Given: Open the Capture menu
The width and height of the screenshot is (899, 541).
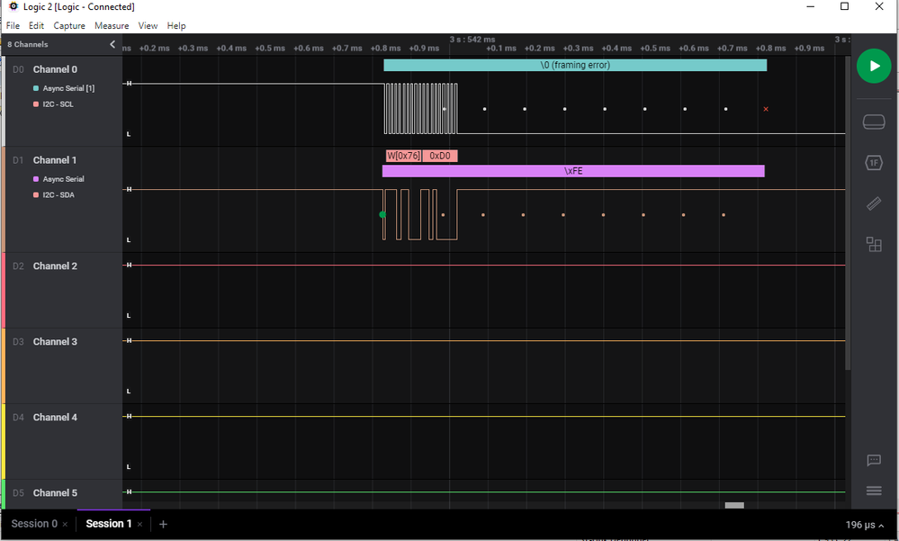Looking at the screenshot, I should coord(69,26).
